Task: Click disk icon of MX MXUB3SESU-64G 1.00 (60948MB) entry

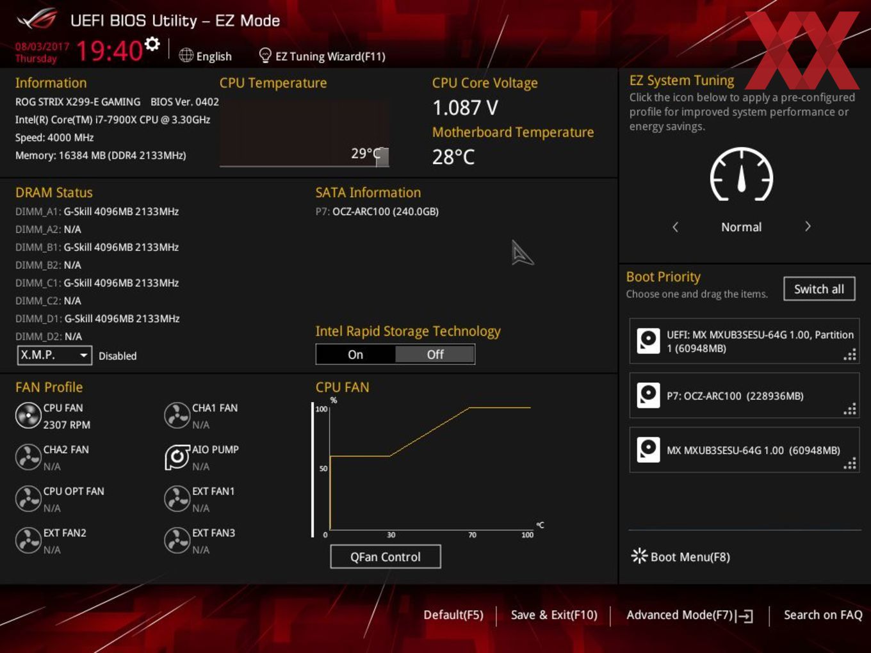Action: (648, 449)
